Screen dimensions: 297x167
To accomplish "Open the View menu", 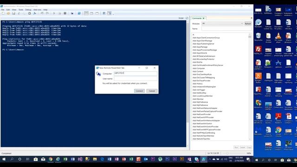I will [14, 10].
